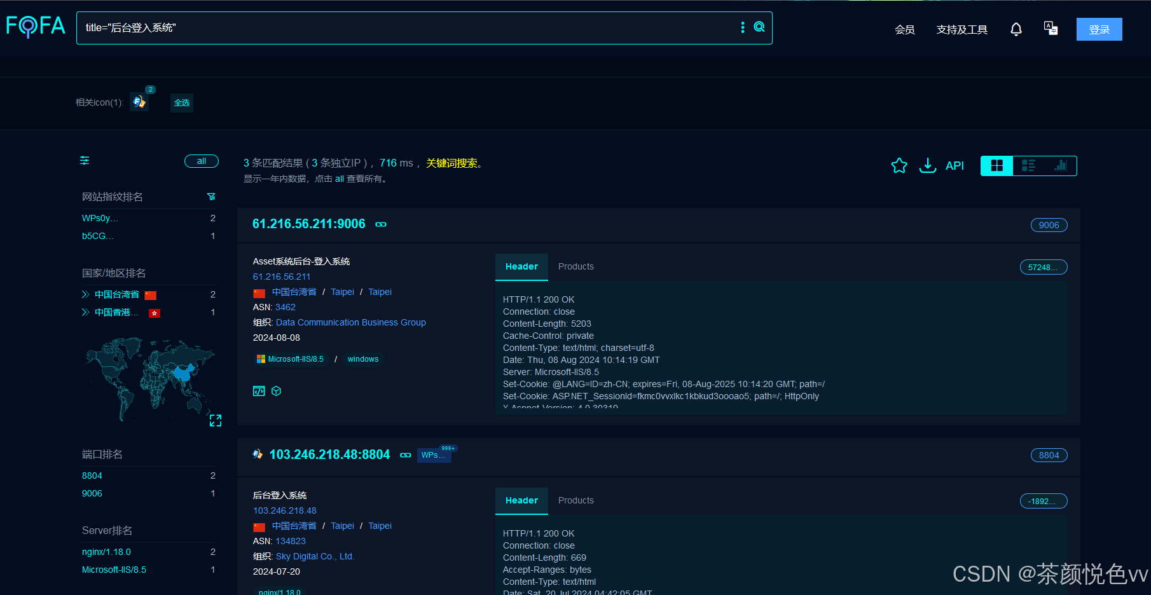
Task: Open the 会员 menu
Action: point(904,29)
